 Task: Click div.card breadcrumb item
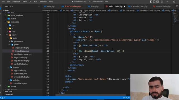[113, 11]
